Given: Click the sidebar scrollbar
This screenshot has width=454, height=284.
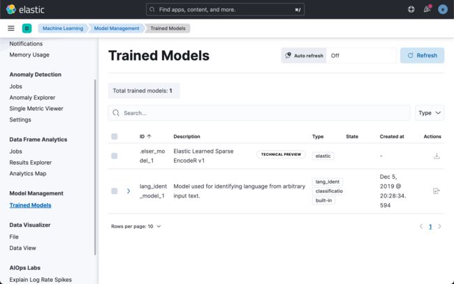Looking at the screenshot, I should point(95,167).
